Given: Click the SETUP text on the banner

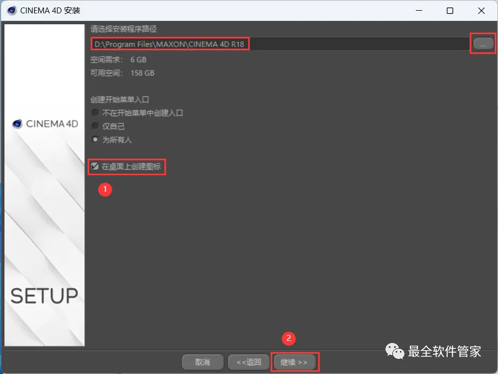Looking at the screenshot, I should coord(44,296).
